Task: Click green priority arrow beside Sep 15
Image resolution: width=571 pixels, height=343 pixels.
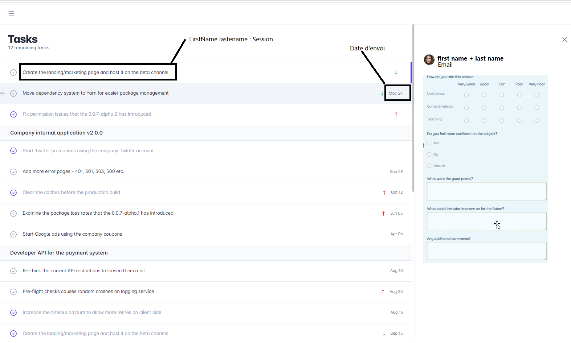Action: (x=384, y=334)
